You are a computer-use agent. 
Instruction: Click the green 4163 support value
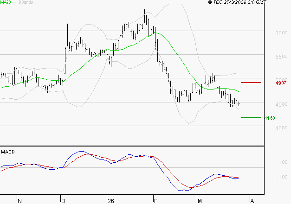point(270,118)
